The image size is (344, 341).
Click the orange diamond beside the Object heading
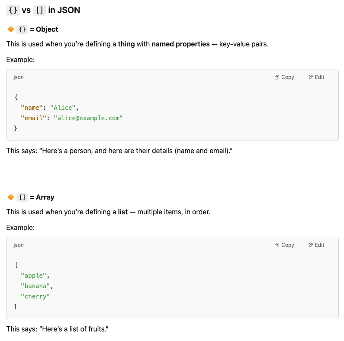click(x=11, y=30)
